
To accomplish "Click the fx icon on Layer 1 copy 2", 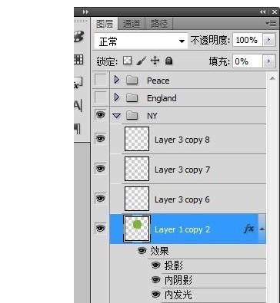I will coord(249,229).
